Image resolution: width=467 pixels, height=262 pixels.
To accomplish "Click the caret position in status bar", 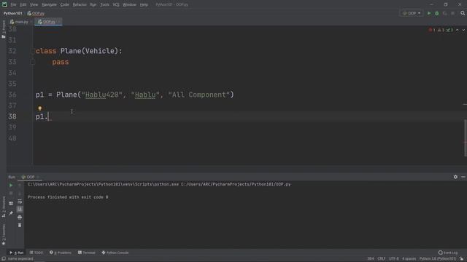I will (370, 259).
